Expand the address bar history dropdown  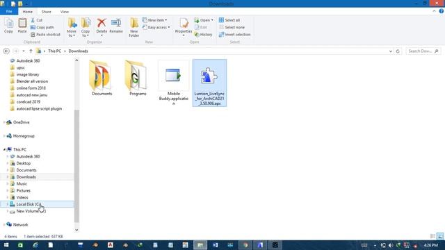[391, 51]
